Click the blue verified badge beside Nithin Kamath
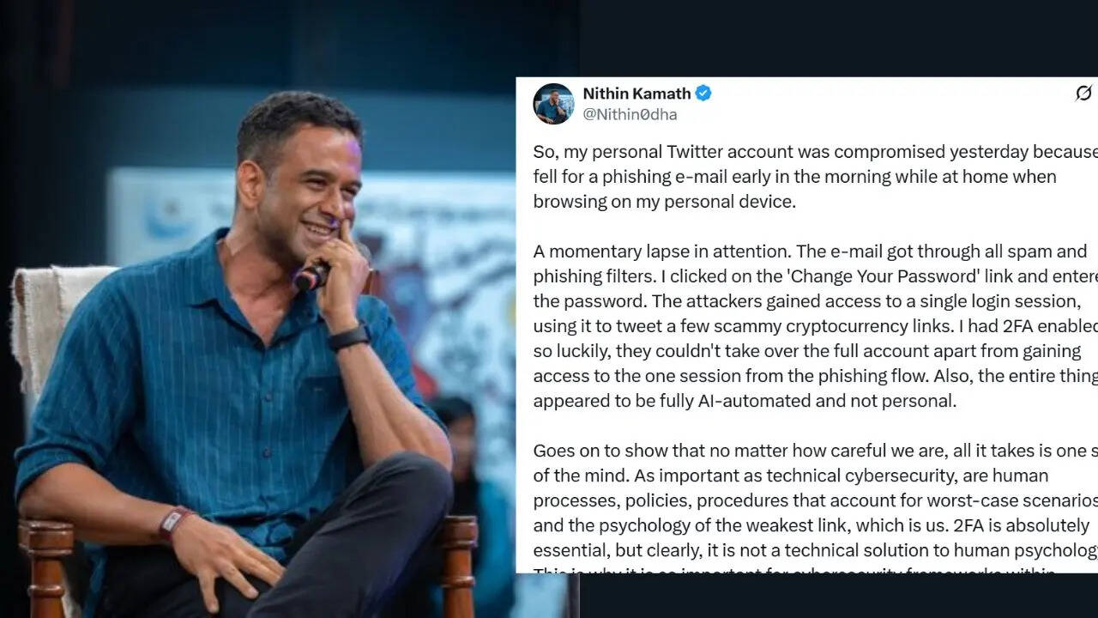This screenshot has height=618, width=1098. pos(703,94)
